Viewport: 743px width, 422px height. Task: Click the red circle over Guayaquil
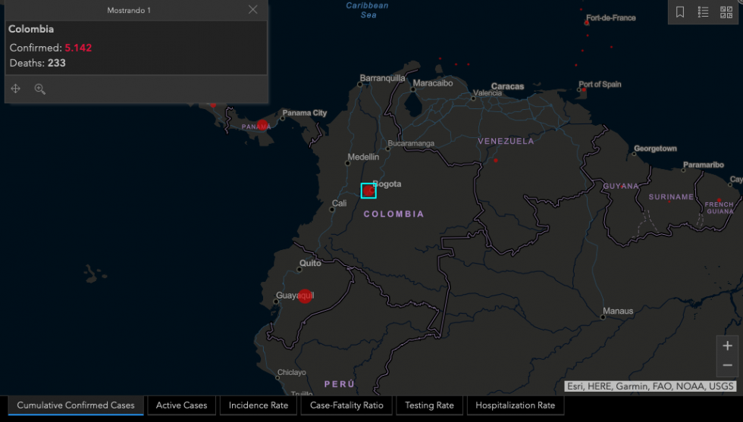[305, 296]
